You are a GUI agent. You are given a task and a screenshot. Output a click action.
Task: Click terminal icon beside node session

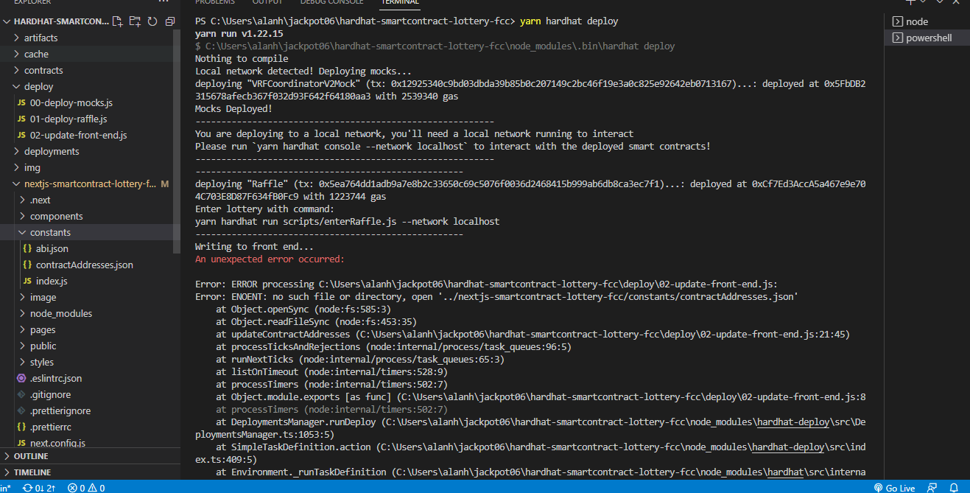[x=897, y=21]
